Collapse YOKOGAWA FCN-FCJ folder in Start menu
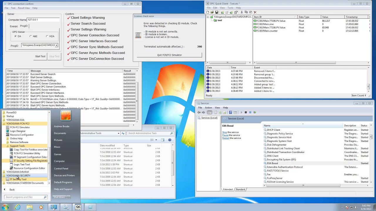The image size is (376, 211). click(x=18, y=124)
